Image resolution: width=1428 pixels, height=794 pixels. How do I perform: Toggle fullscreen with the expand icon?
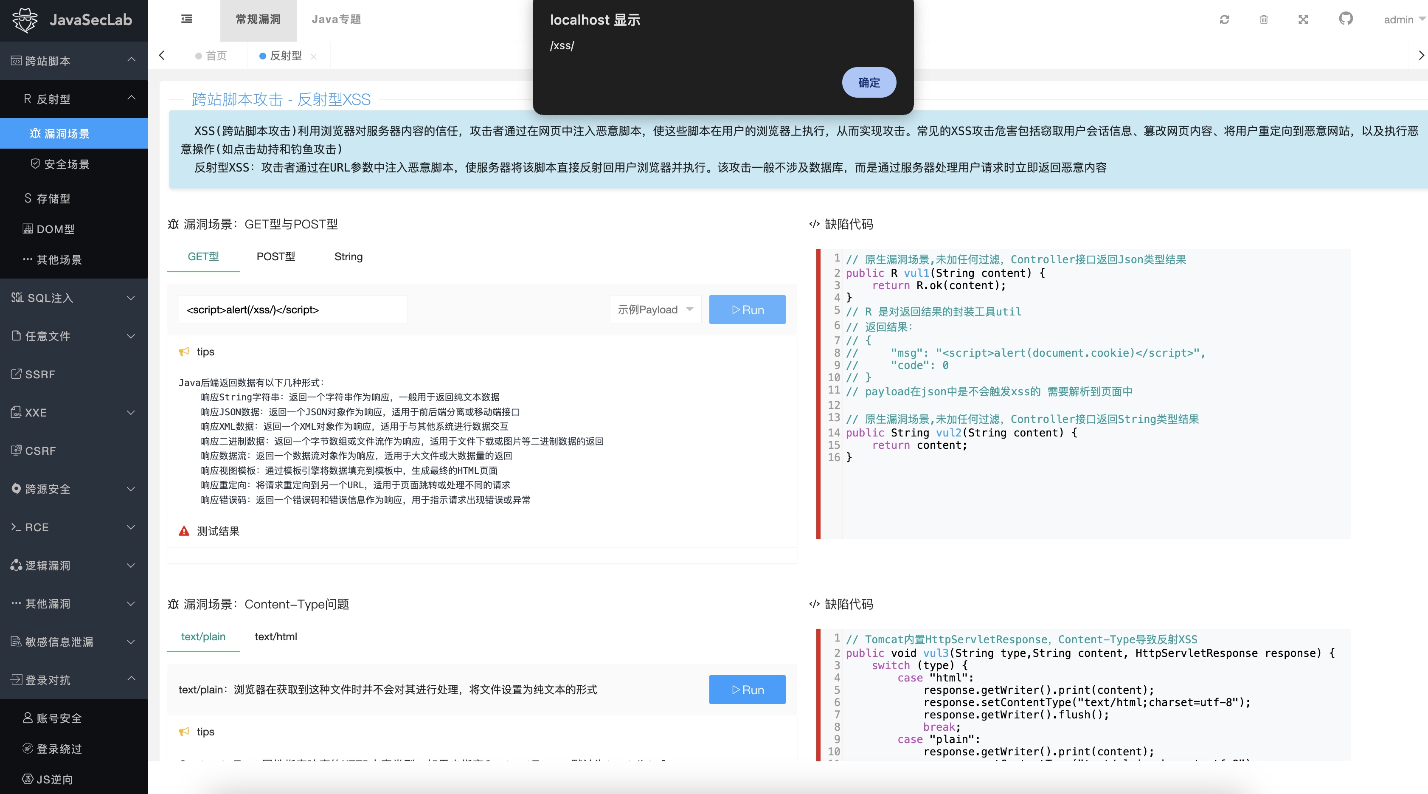tap(1303, 20)
